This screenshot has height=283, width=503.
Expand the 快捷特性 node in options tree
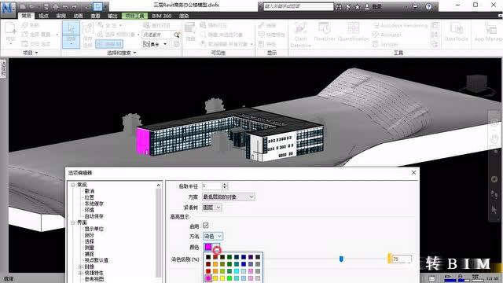(x=80, y=273)
